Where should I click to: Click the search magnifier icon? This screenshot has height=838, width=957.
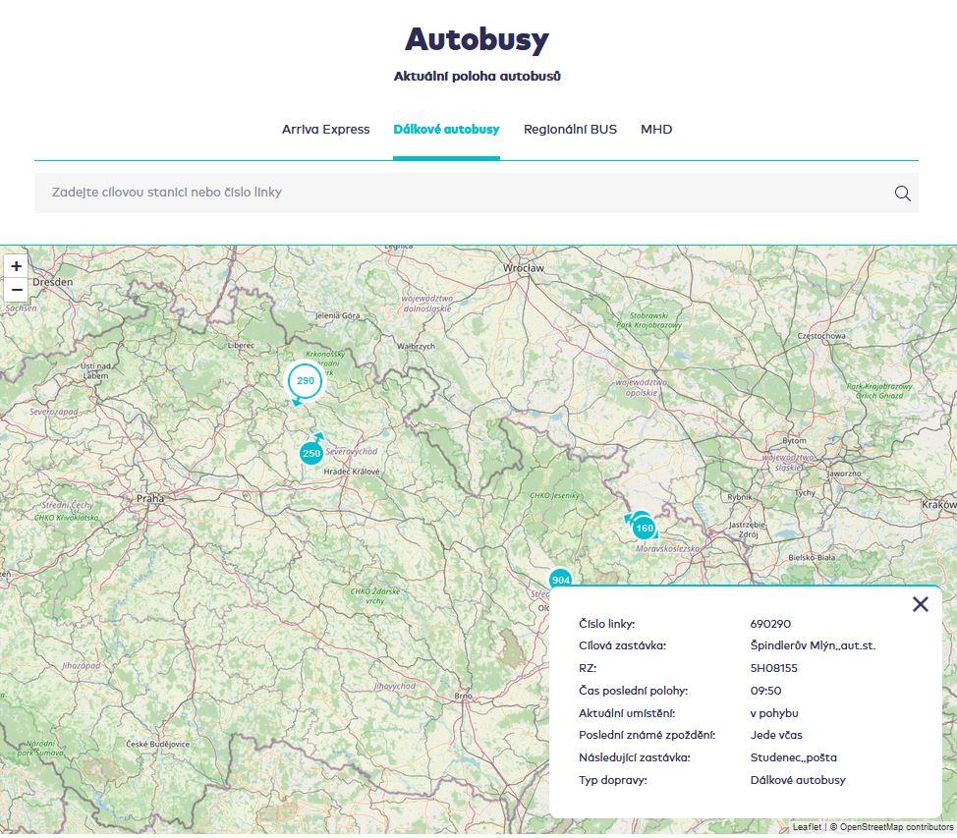click(x=902, y=194)
